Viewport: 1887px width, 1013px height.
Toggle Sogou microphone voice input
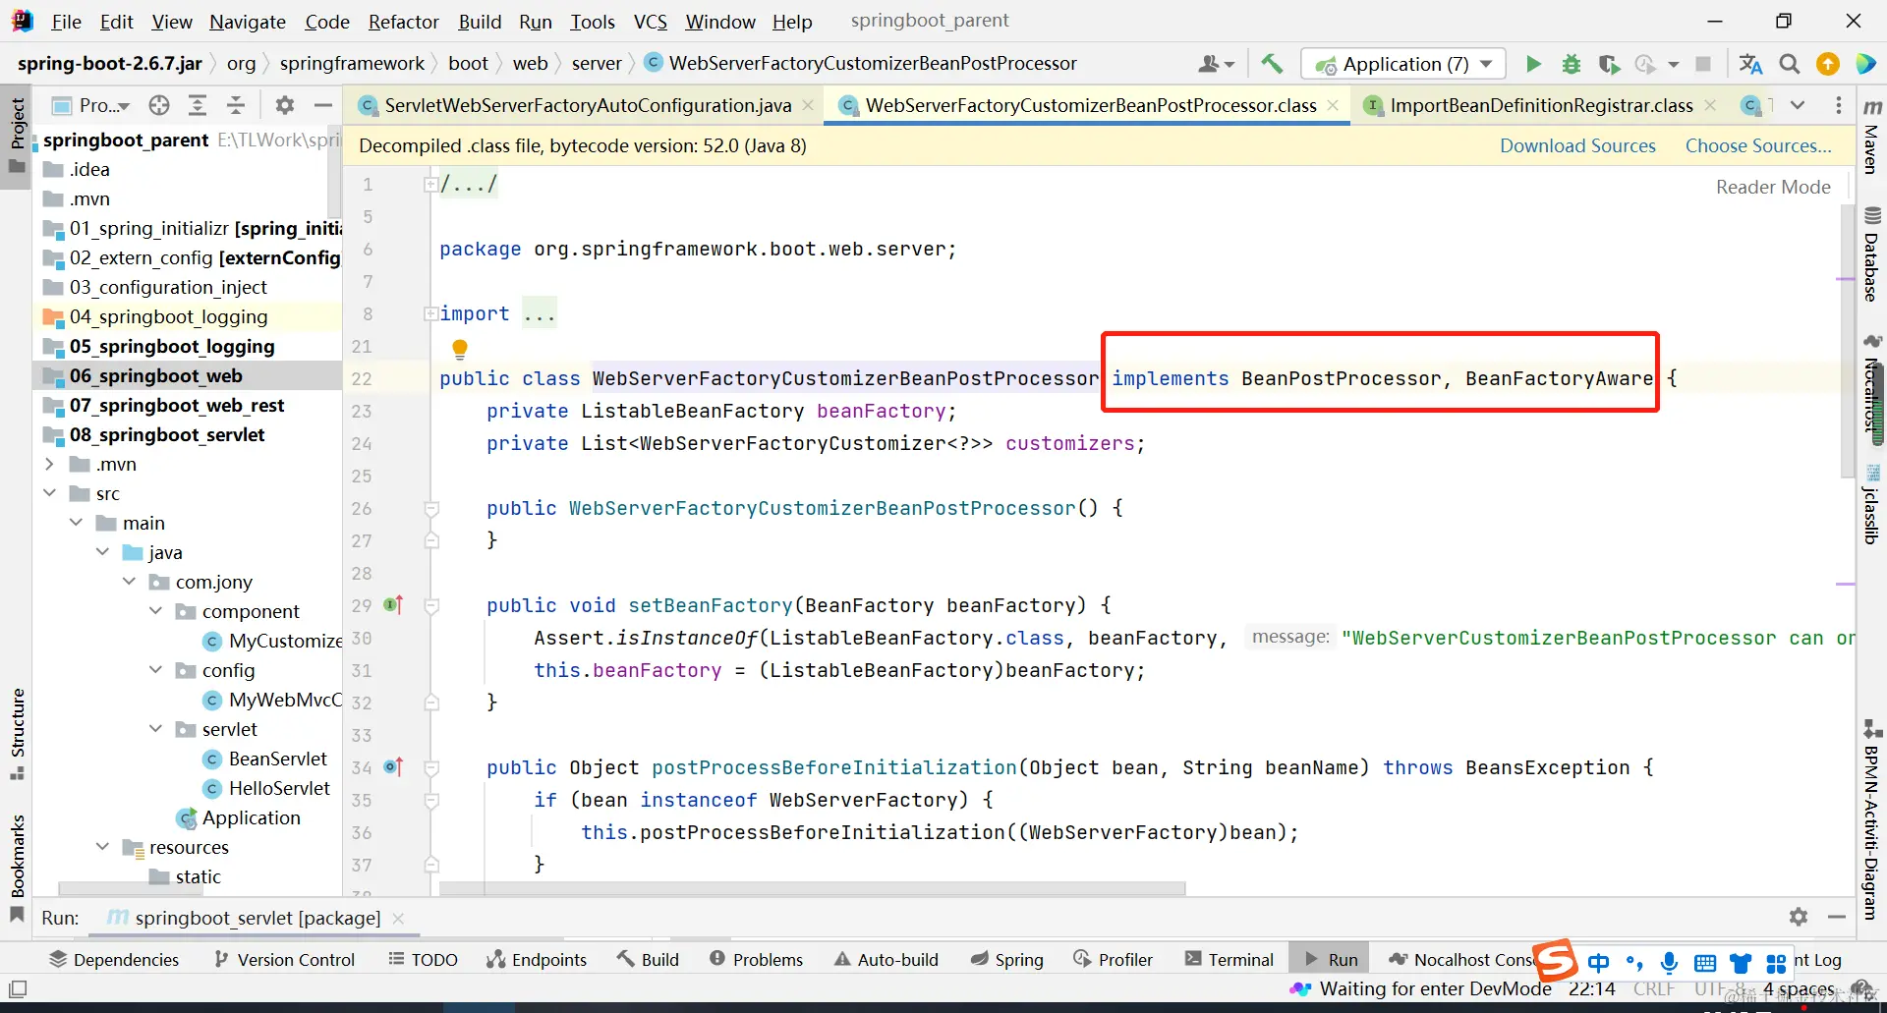click(1669, 962)
